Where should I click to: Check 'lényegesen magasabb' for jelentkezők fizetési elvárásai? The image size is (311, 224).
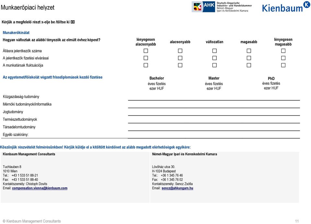click(283, 58)
